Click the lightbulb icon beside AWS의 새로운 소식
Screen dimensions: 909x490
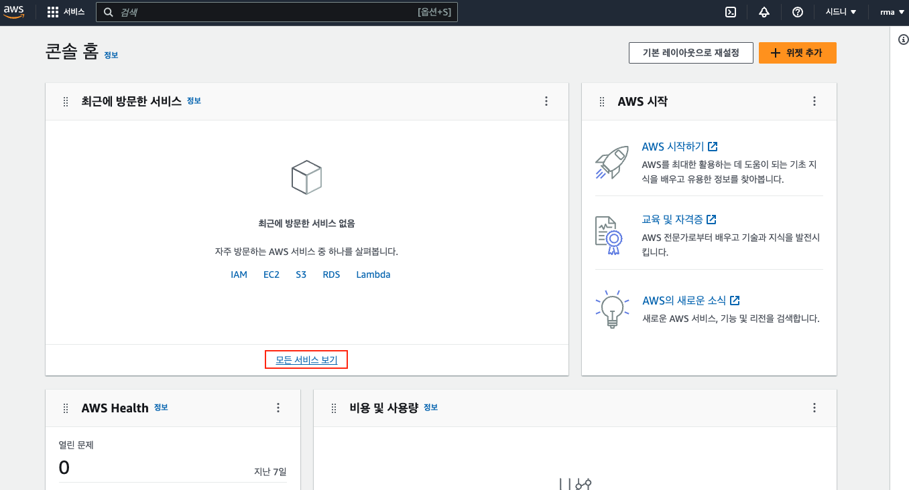(x=612, y=309)
